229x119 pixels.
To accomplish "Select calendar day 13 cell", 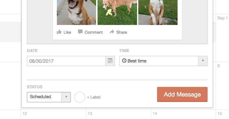I will (x=118, y=115).
